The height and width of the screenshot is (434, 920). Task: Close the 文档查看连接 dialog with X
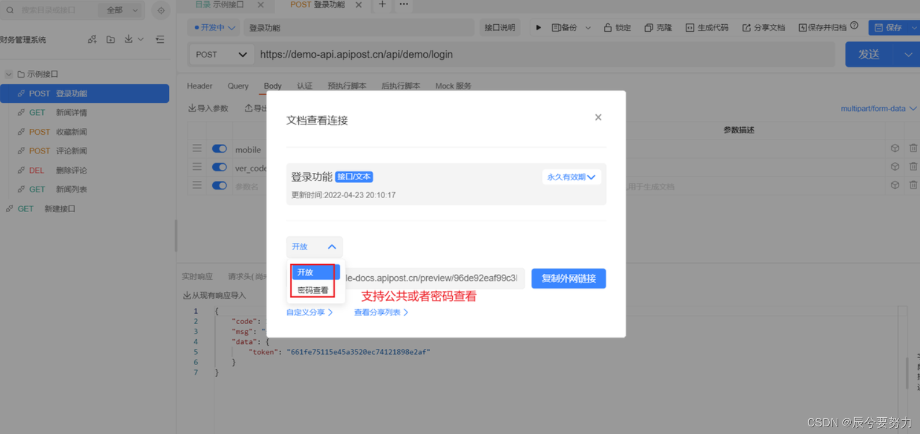click(x=598, y=117)
